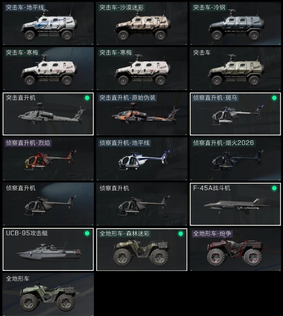
Task: Click green equipped indicator on UCB-95攻击艇
Action: point(87,233)
